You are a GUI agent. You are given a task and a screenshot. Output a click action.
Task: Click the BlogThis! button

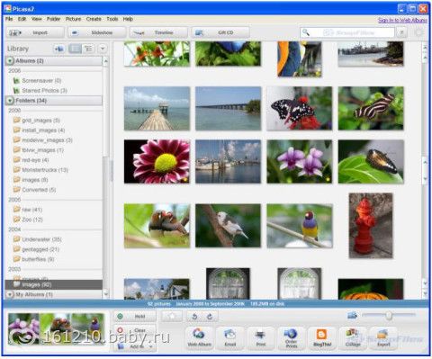(322, 338)
